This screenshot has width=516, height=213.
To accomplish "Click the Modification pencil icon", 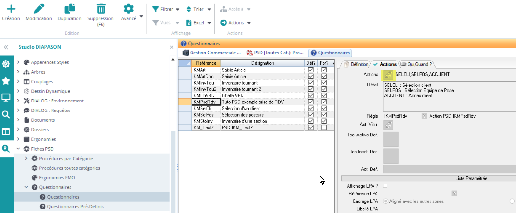I will pyautogui.click(x=39, y=9).
